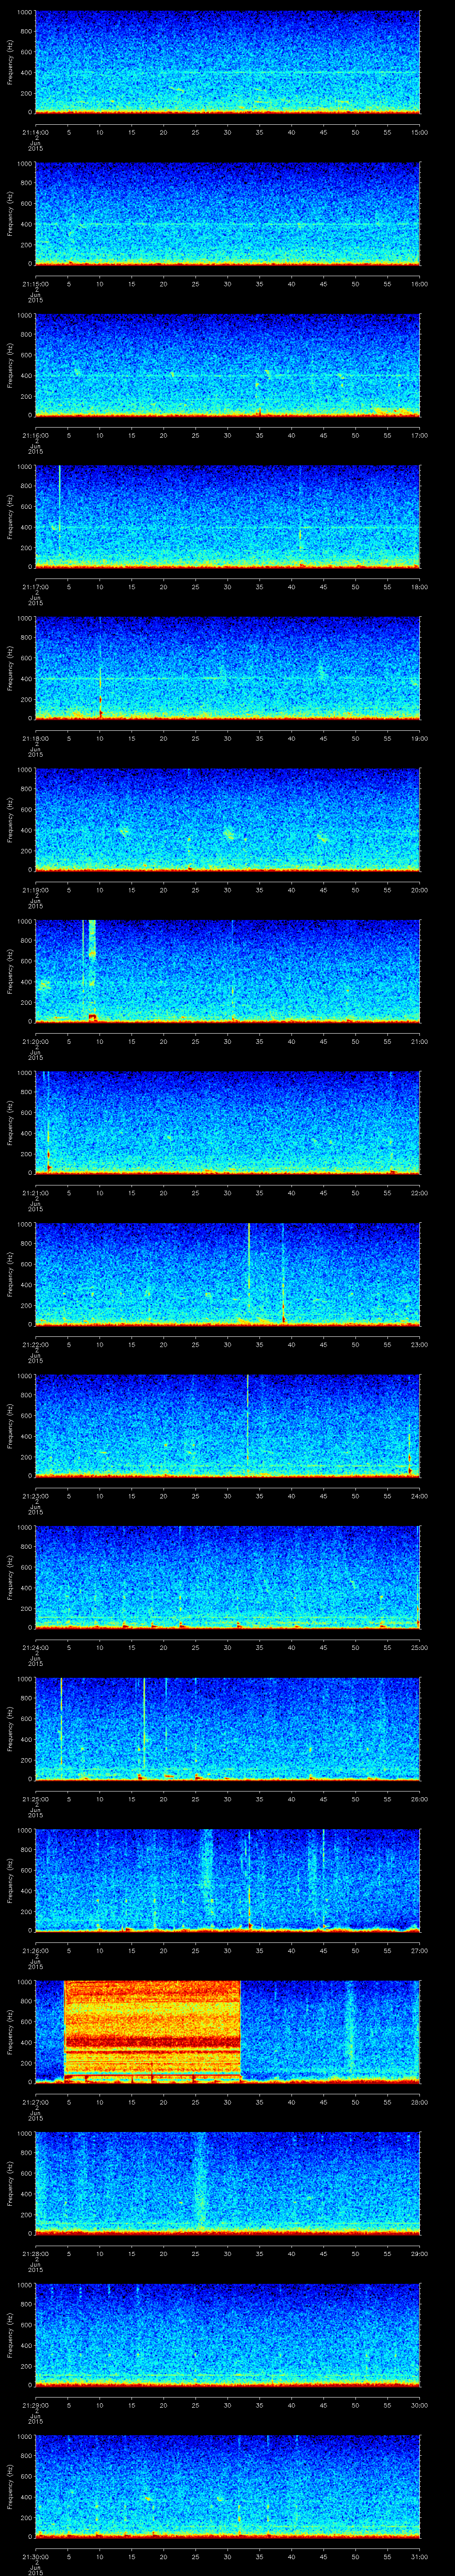The height and width of the screenshot is (2576, 455).
Task: Click the Frequency (Hz) label of the 21:20:00 spectrogram
Action: pyautogui.click(x=10, y=971)
